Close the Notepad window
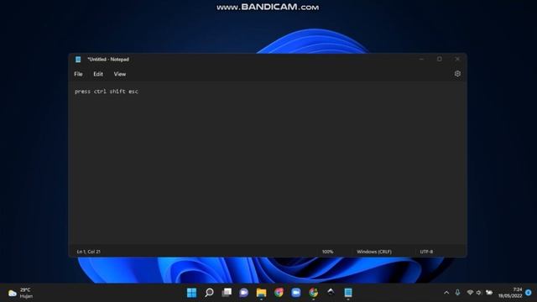The height and width of the screenshot is (302, 537). [x=457, y=59]
